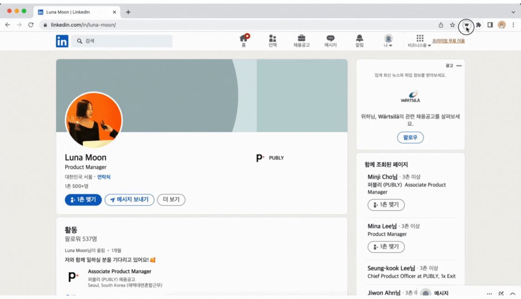Open Mina Lee's profile
521x299 pixels.
[382, 226]
